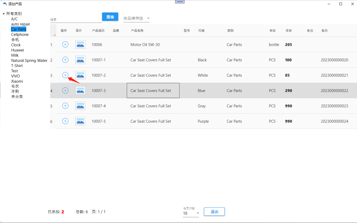The width and height of the screenshot is (357, 223).
Task: Collapse the 所有类别 tree node
Action: click(x=4, y=14)
